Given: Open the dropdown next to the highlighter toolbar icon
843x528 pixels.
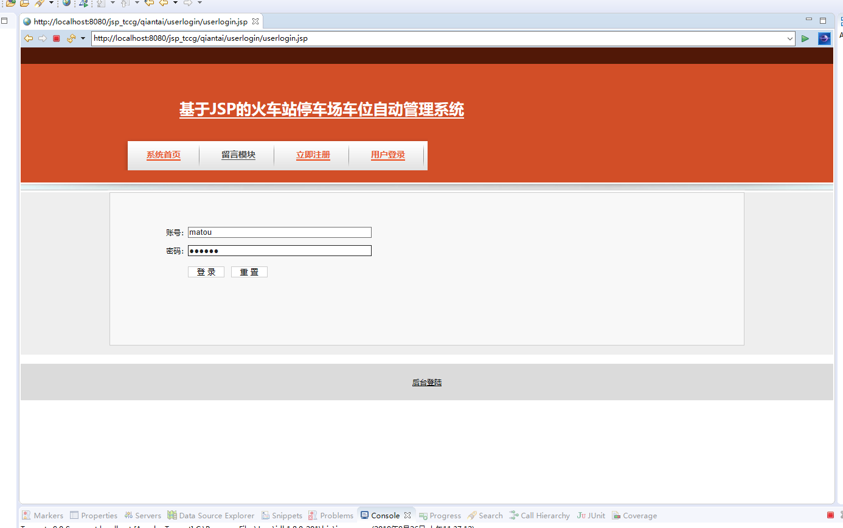Looking at the screenshot, I should (x=50, y=4).
